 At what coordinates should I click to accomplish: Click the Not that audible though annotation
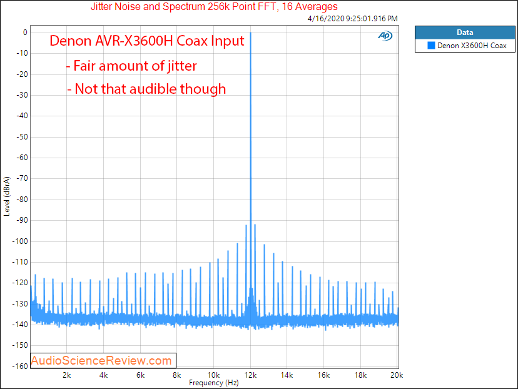146,89
